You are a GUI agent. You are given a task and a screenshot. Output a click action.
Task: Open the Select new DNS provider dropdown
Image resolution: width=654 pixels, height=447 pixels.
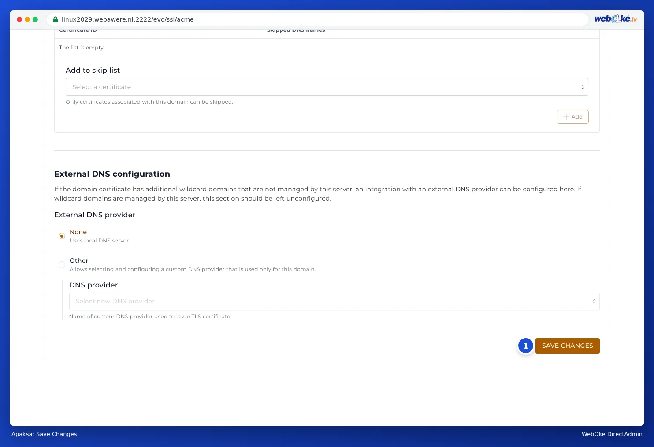[334, 302]
